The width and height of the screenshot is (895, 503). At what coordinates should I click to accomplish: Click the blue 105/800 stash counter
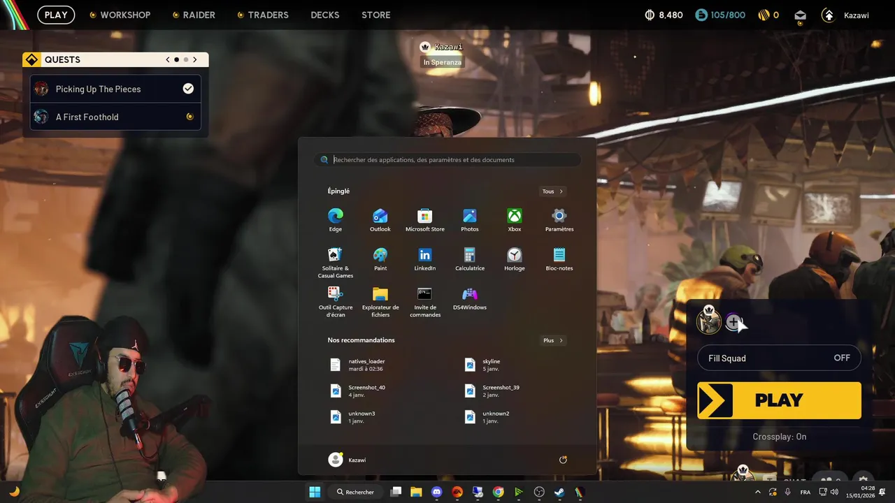(x=721, y=15)
